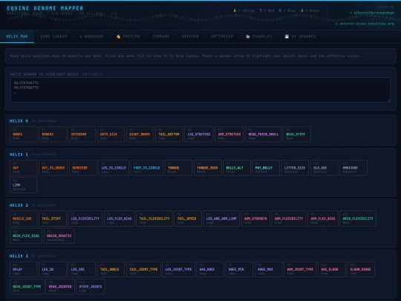
Task: Open the LEG_AND_ARM_LIMP gene tile
Action: pos(221,219)
